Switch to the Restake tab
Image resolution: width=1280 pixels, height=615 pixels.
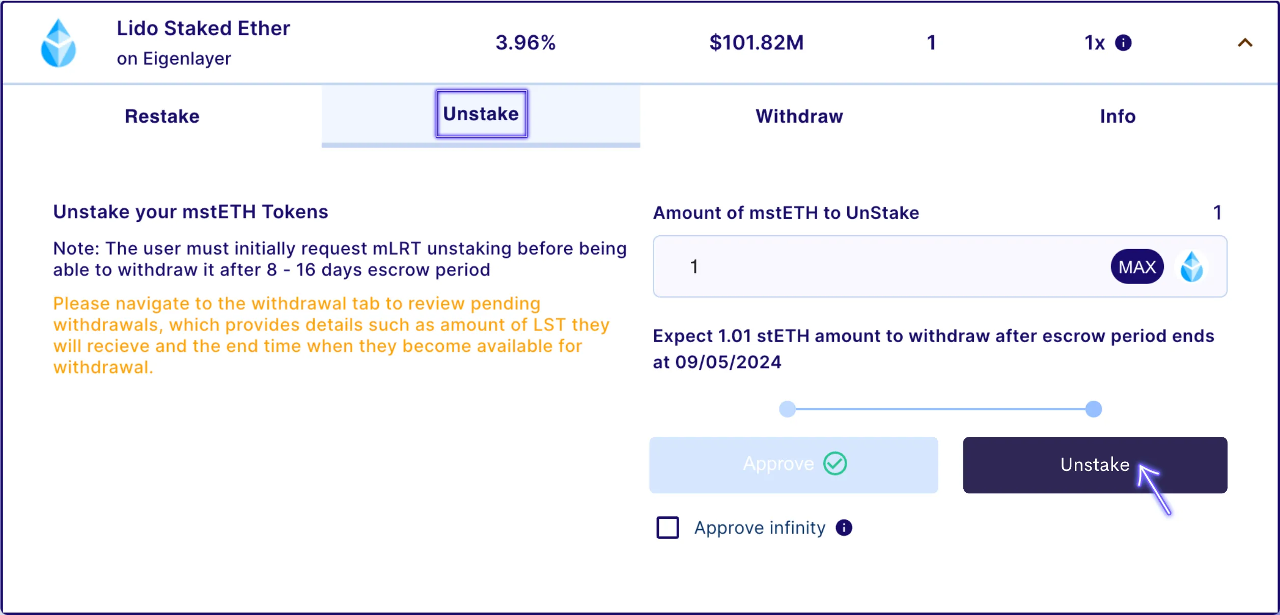[x=162, y=116]
